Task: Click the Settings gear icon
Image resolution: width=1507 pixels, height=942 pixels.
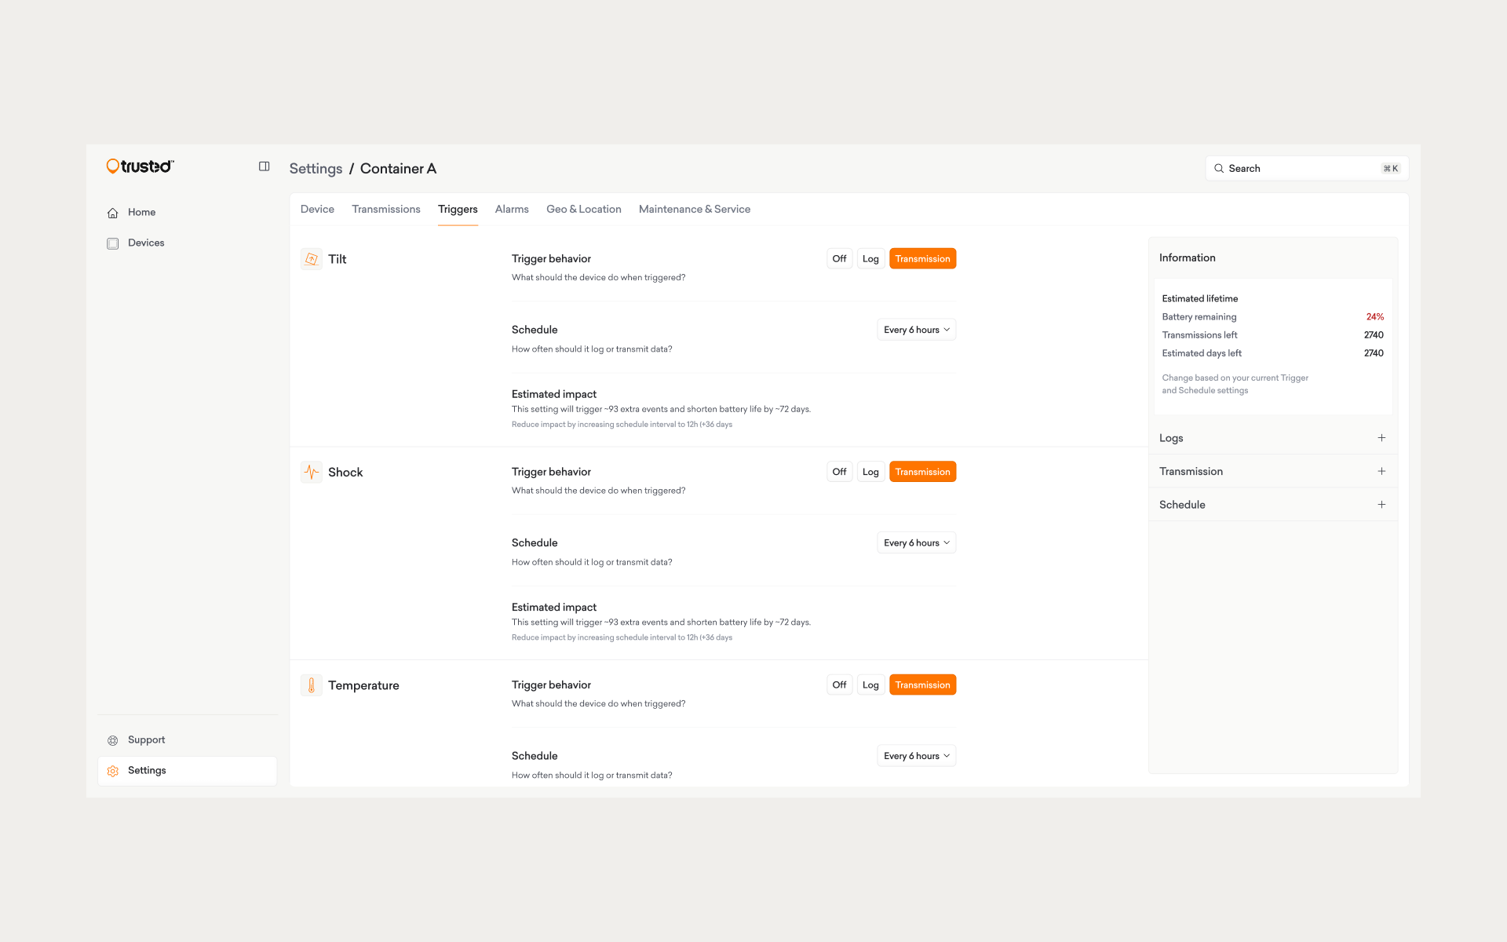Action: (113, 771)
